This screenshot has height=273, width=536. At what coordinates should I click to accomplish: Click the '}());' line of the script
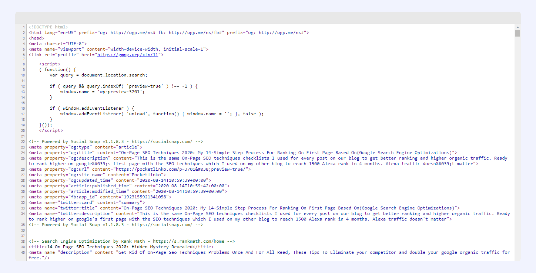pos(46,125)
